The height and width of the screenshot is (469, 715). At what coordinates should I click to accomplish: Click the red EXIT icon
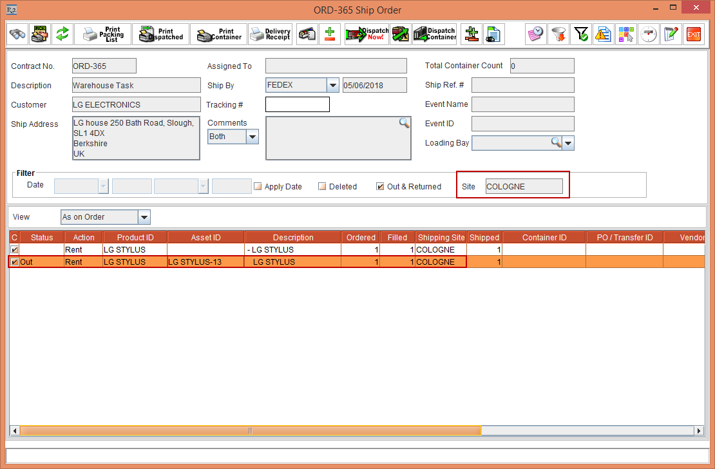(x=694, y=34)
